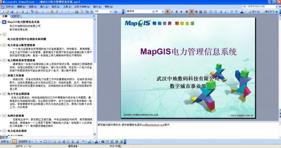
Task: Open the font size 44 dropdown
Action: tap(163, 12)
